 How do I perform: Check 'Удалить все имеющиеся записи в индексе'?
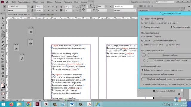[142, 23]
